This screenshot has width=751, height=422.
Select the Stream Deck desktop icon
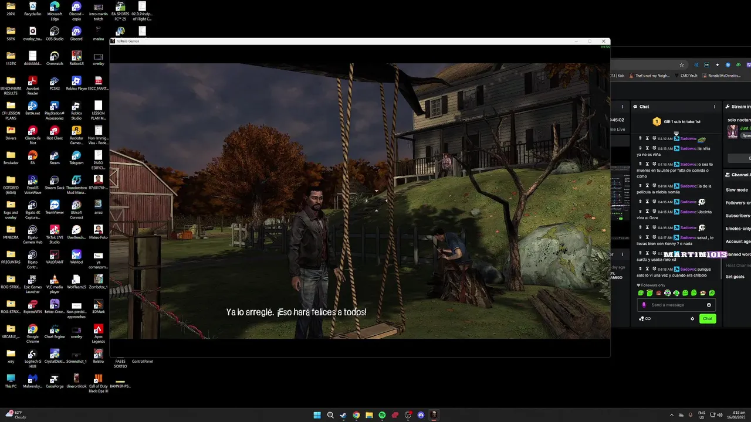[x=55, y=182]
